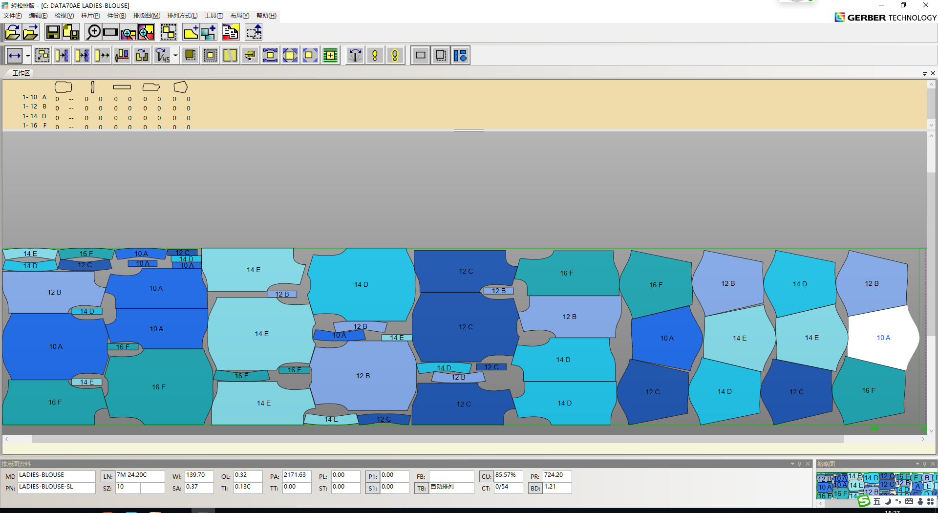Click the BD button in marker info
Viewport: 938px width, 513px height.
535,488
